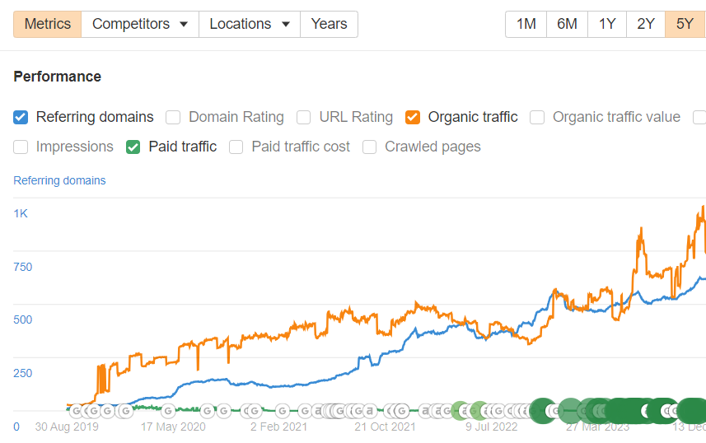Uncheck the Referring domains checkbox

[21, 117]
